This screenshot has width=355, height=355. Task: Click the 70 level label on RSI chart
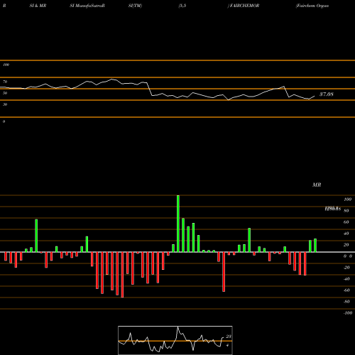point(5,82)
